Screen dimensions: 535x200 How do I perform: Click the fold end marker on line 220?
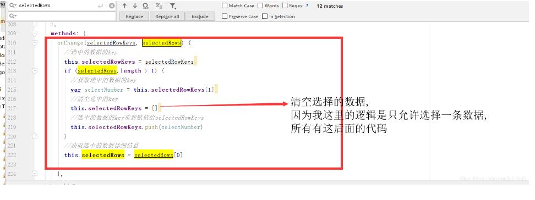[x=35, y=136]
